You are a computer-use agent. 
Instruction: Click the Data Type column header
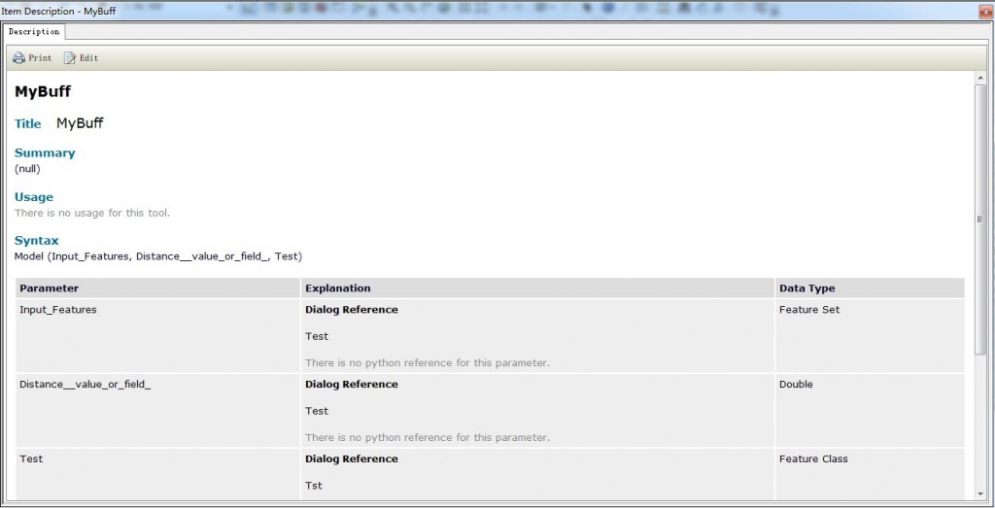click(806, 288)
